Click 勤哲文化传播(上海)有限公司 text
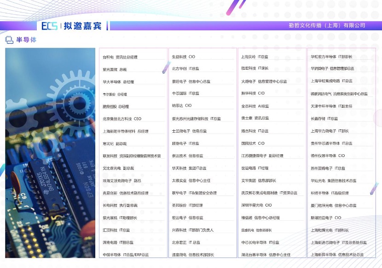Screen dimensions: 382x268 [x=327, y=25]
